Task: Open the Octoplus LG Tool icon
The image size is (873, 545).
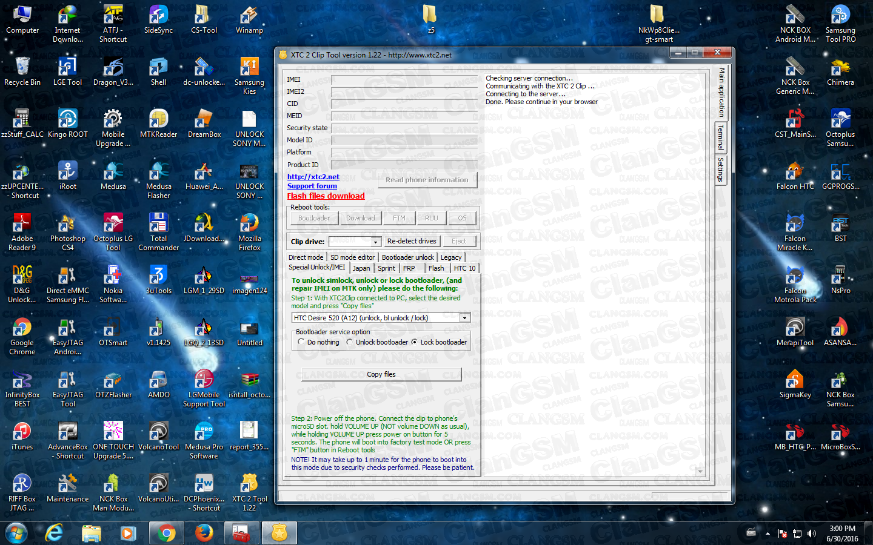Action: pyautogui.click(x=113, y=232)
